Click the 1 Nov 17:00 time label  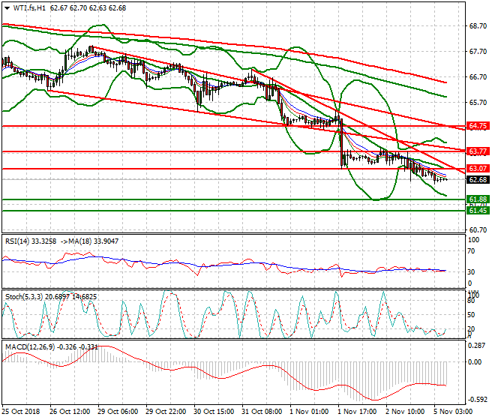coord(357,412)
